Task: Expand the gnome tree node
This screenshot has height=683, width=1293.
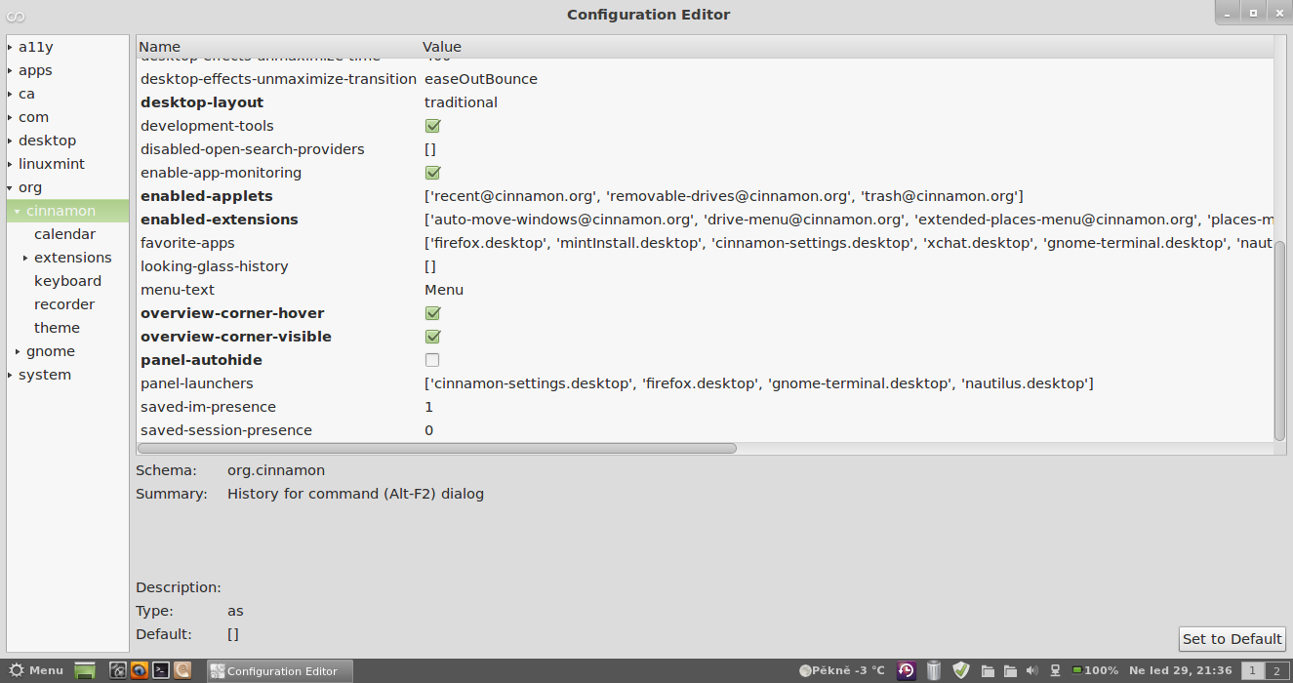Action: pos(18,351)
